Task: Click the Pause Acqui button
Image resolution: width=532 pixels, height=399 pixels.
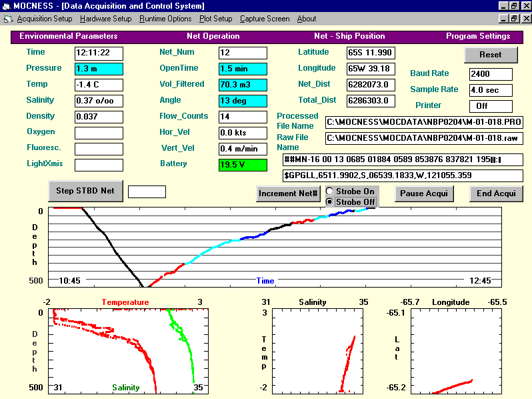Action: tap(424, 193)
